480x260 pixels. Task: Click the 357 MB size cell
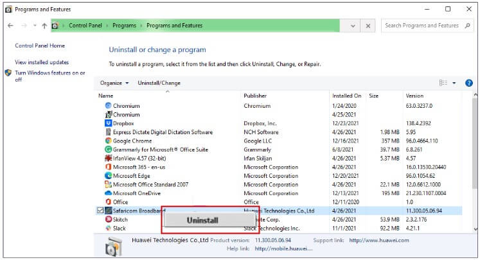point(390,141)
